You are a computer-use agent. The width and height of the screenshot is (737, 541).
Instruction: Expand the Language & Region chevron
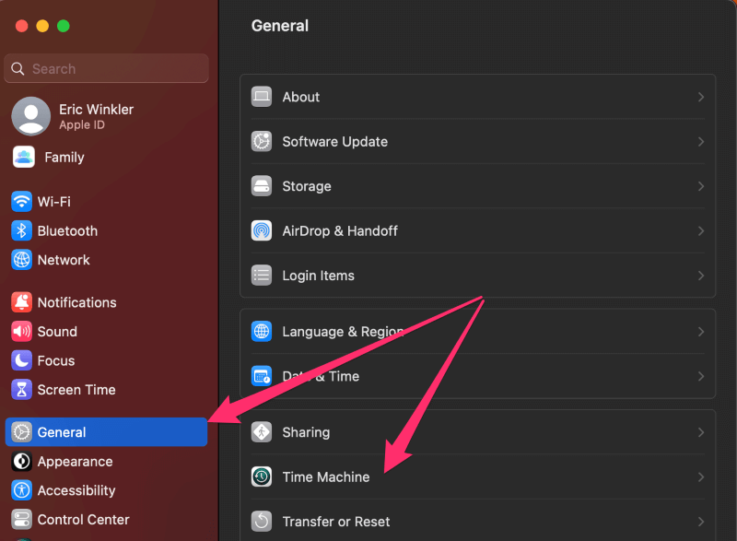point(701,332)
